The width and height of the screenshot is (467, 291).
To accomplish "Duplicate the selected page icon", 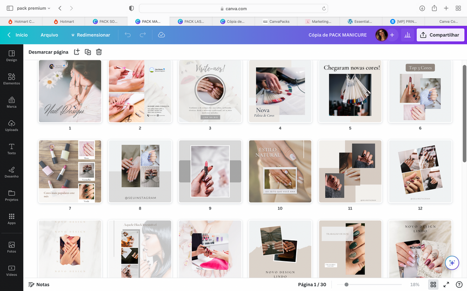I will click(x=88, y=52).
